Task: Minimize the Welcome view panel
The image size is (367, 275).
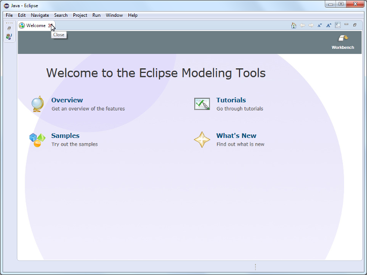Action: coord(346,24)
